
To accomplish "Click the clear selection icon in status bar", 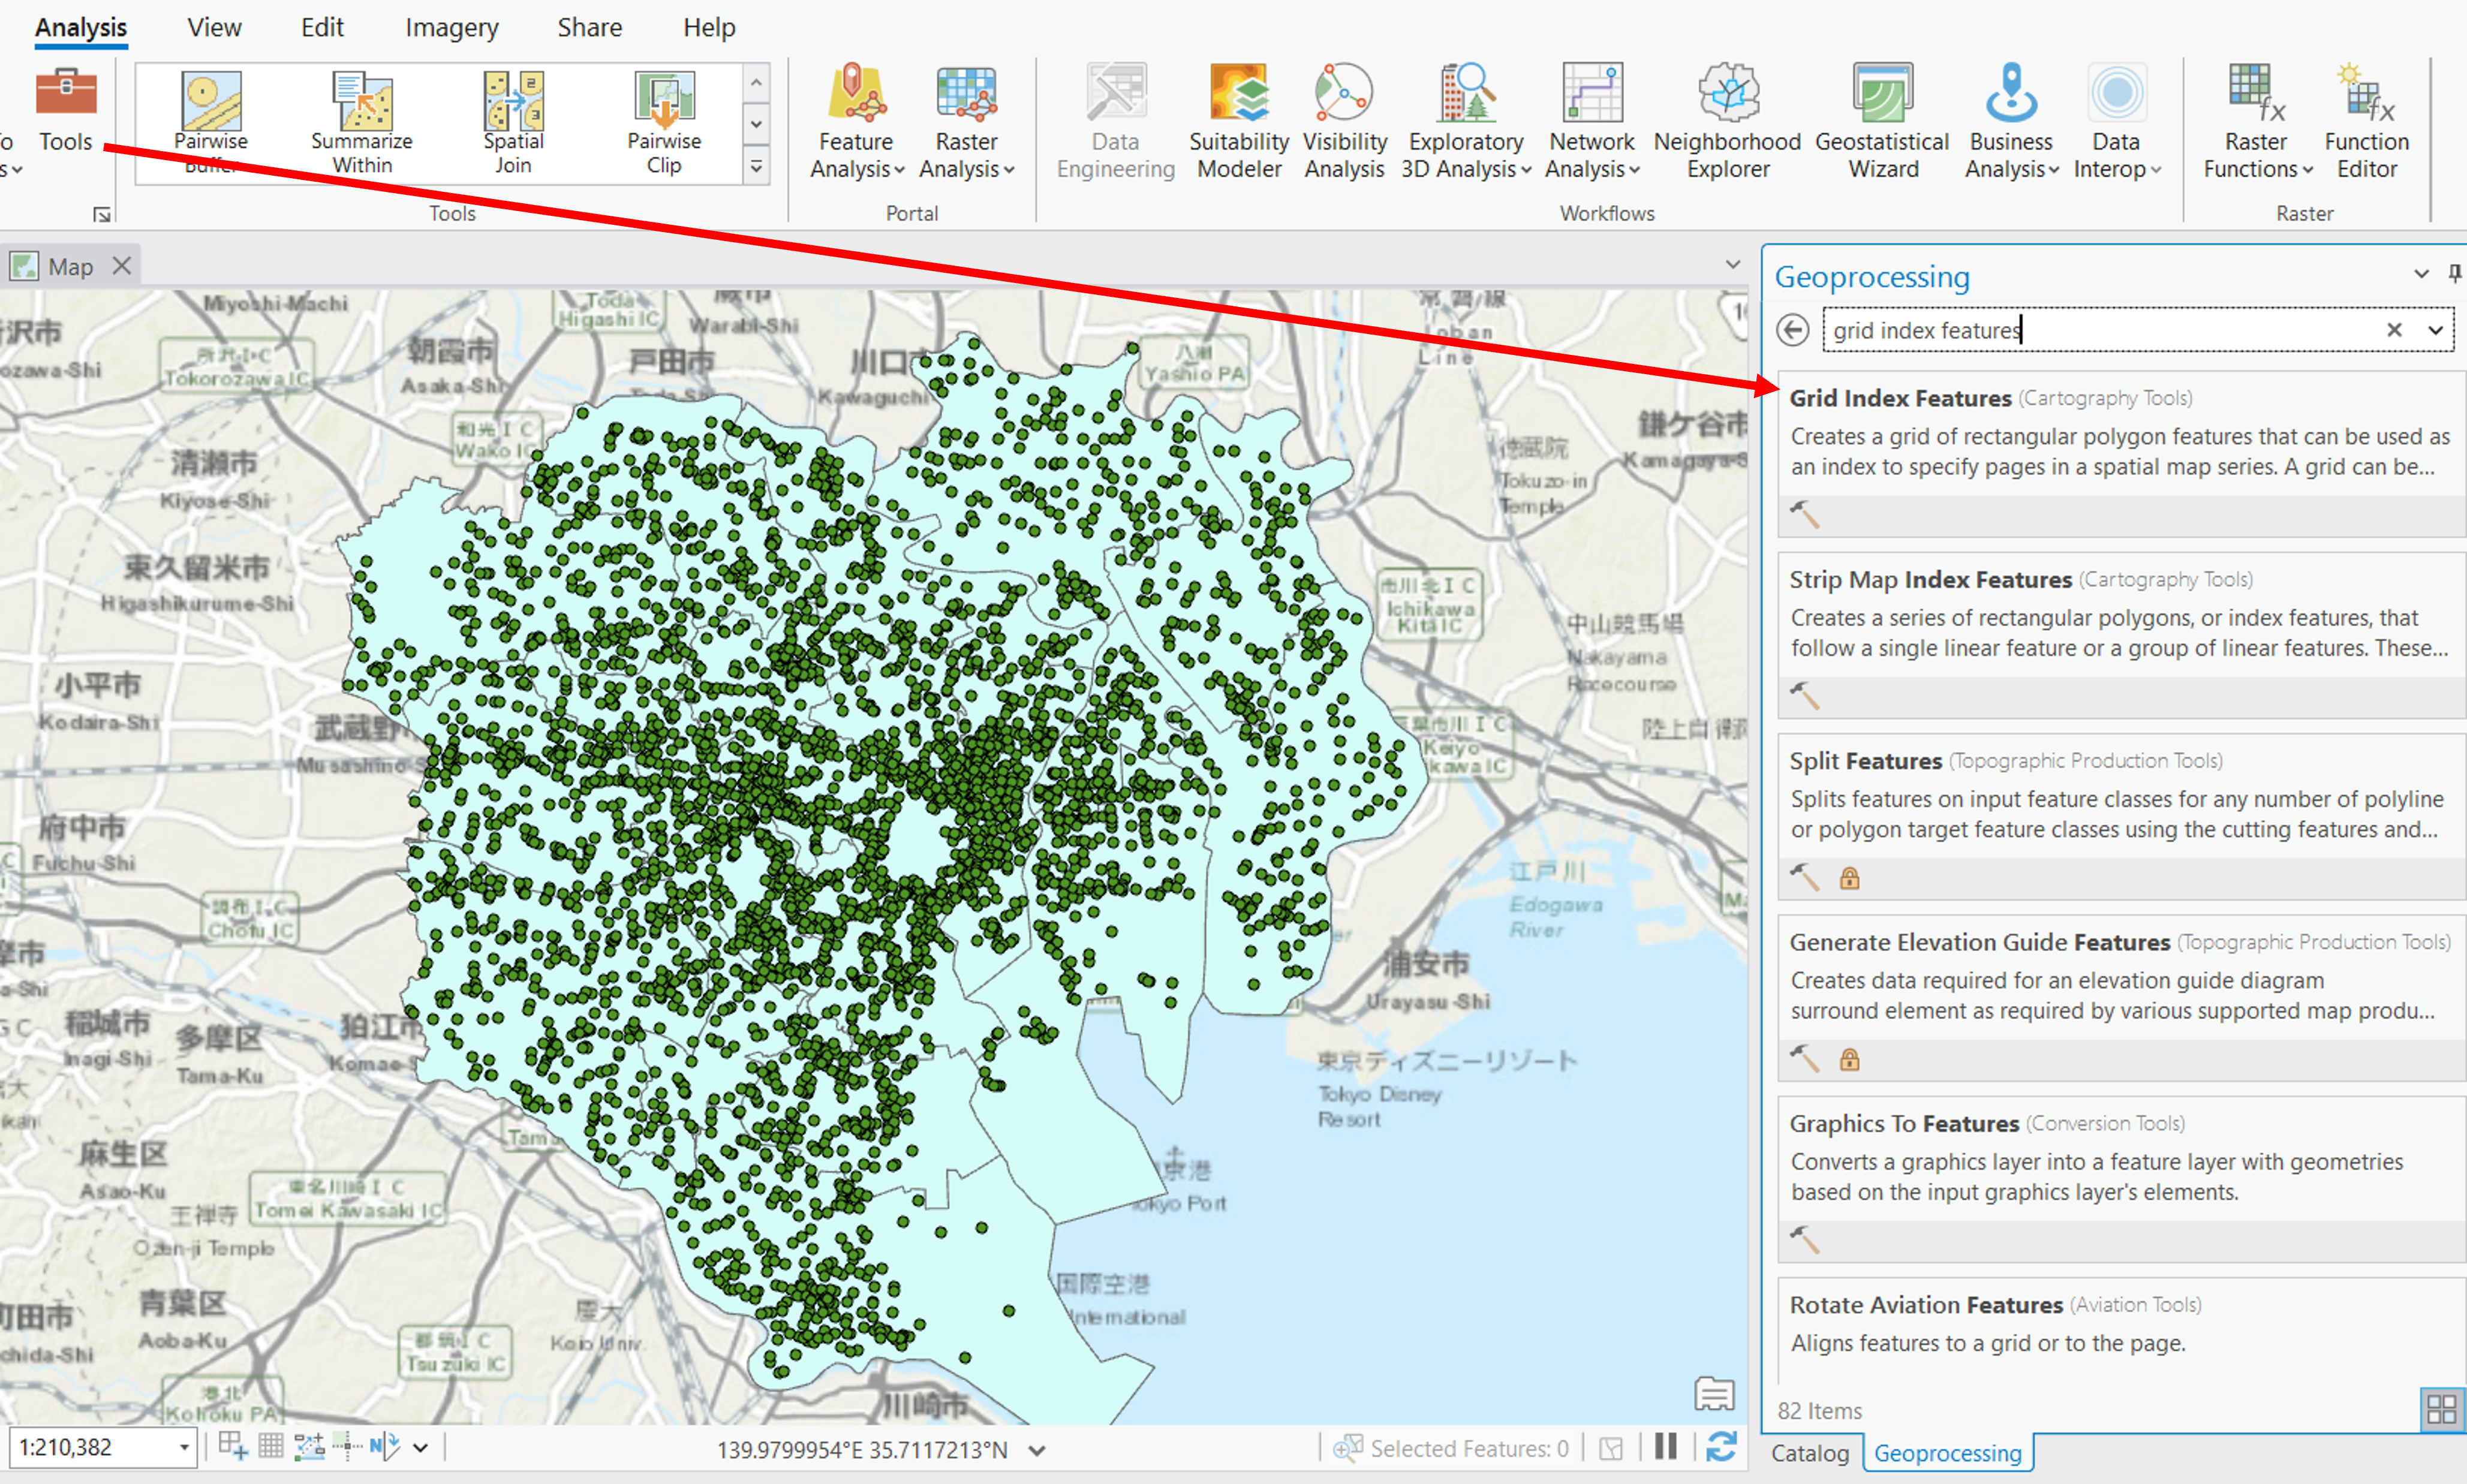I will point(1610,1448).
